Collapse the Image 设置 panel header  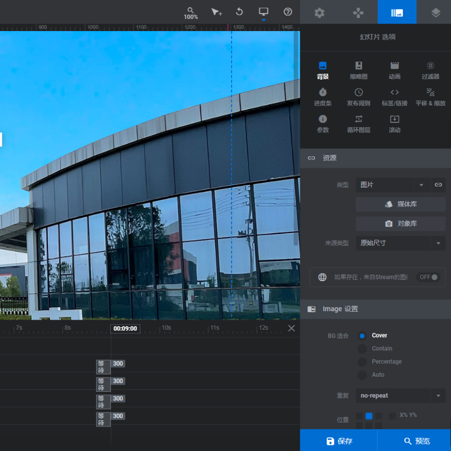pos(375,309)
